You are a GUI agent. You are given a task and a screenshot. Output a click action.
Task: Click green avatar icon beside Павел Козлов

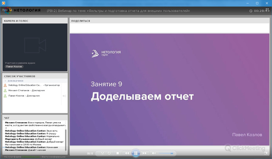coord(5,96)
